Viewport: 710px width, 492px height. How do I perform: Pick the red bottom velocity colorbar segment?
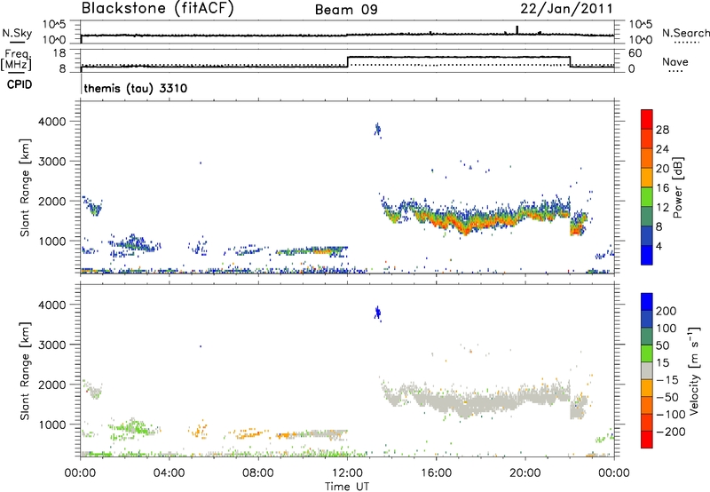point(647,440)
